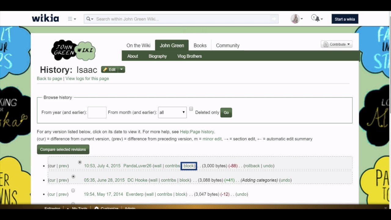Open the Help:Page history link
Viewport: 391px width, 220px height.
[x=197, y=132]
